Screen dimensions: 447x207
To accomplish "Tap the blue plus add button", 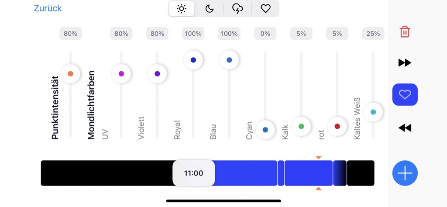I will coord(405,173).
